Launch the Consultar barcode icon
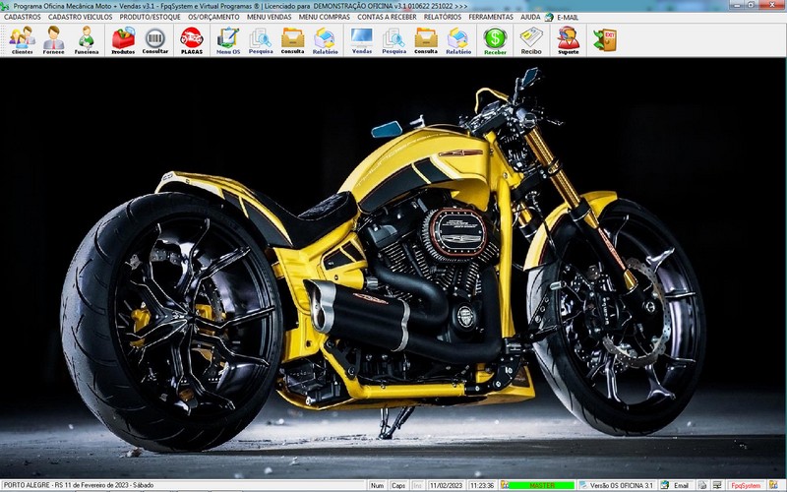787x492 pixels. (x=155, y=40)
